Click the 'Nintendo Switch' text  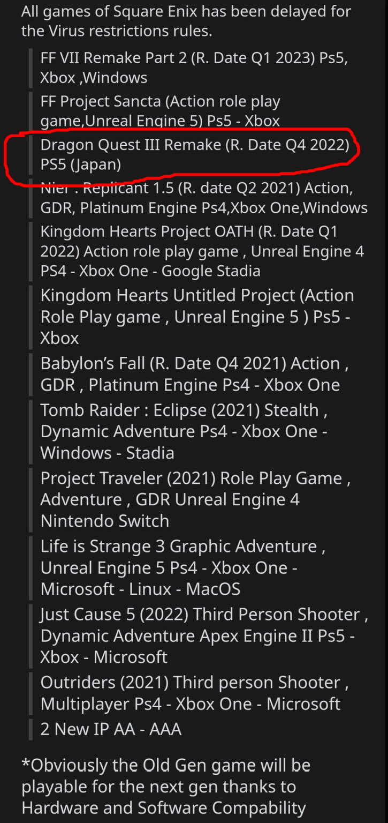point(105,521)
